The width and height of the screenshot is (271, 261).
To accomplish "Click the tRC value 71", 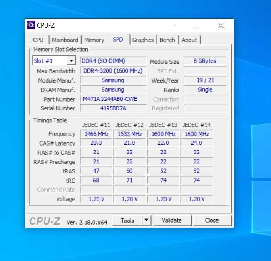I will [129, 181].
